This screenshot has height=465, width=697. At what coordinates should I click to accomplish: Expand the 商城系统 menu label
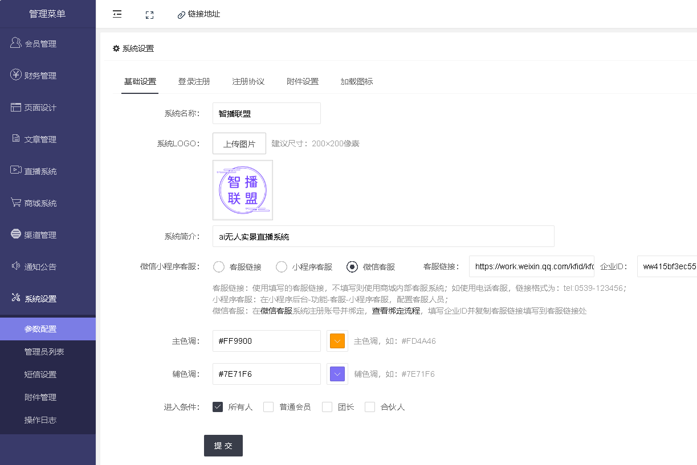[x=40, y=203]
